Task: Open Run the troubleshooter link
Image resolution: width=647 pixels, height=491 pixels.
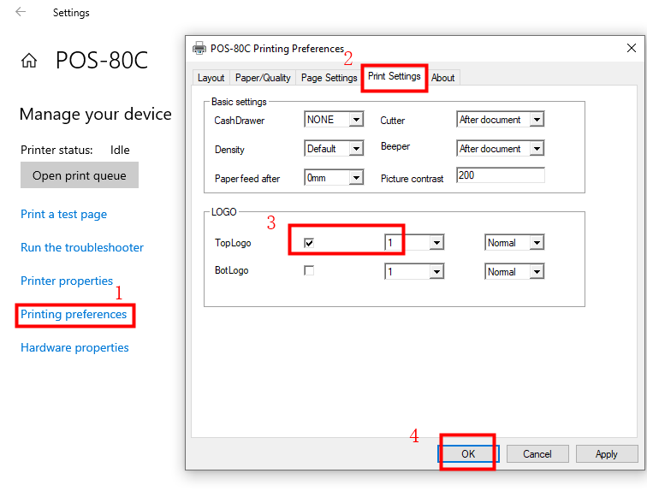Action: click(82, 247)
